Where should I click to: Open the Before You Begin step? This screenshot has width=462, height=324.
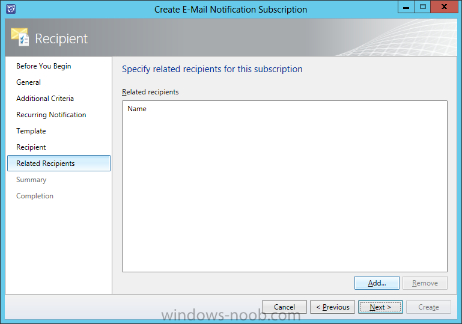pyautogui.click(x=44, y=66)
